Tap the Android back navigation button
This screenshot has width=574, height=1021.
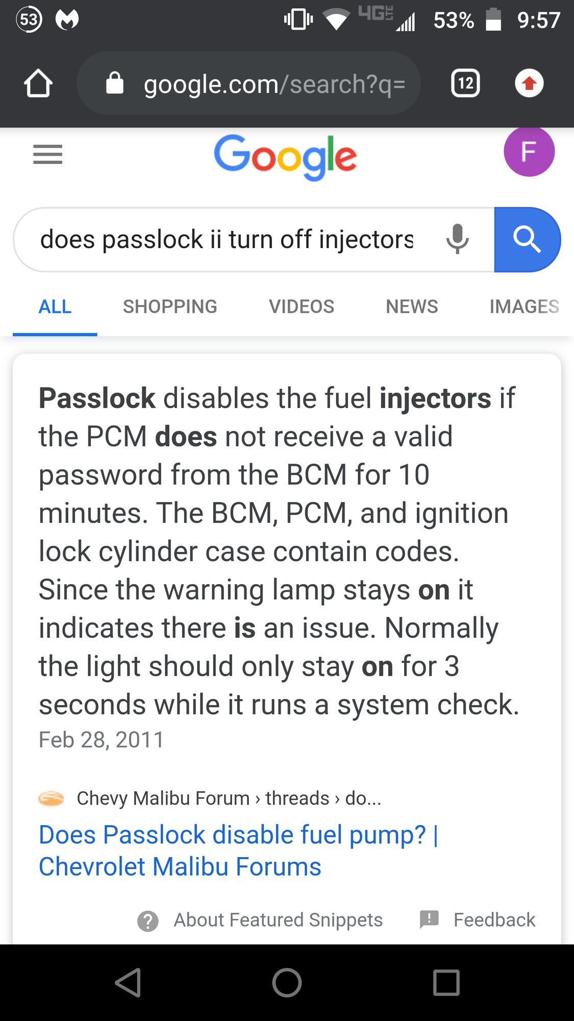[x=128, y=983]
